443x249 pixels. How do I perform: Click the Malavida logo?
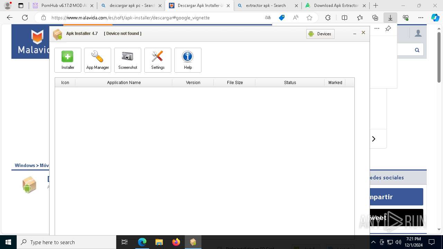(31, 42)
